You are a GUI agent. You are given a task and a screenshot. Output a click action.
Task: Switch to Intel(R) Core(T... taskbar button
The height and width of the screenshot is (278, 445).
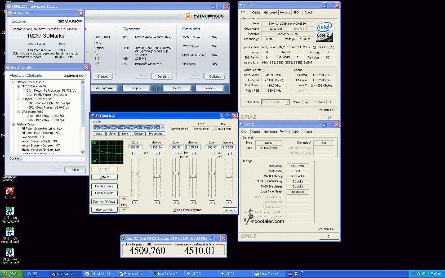click(167, 274)
